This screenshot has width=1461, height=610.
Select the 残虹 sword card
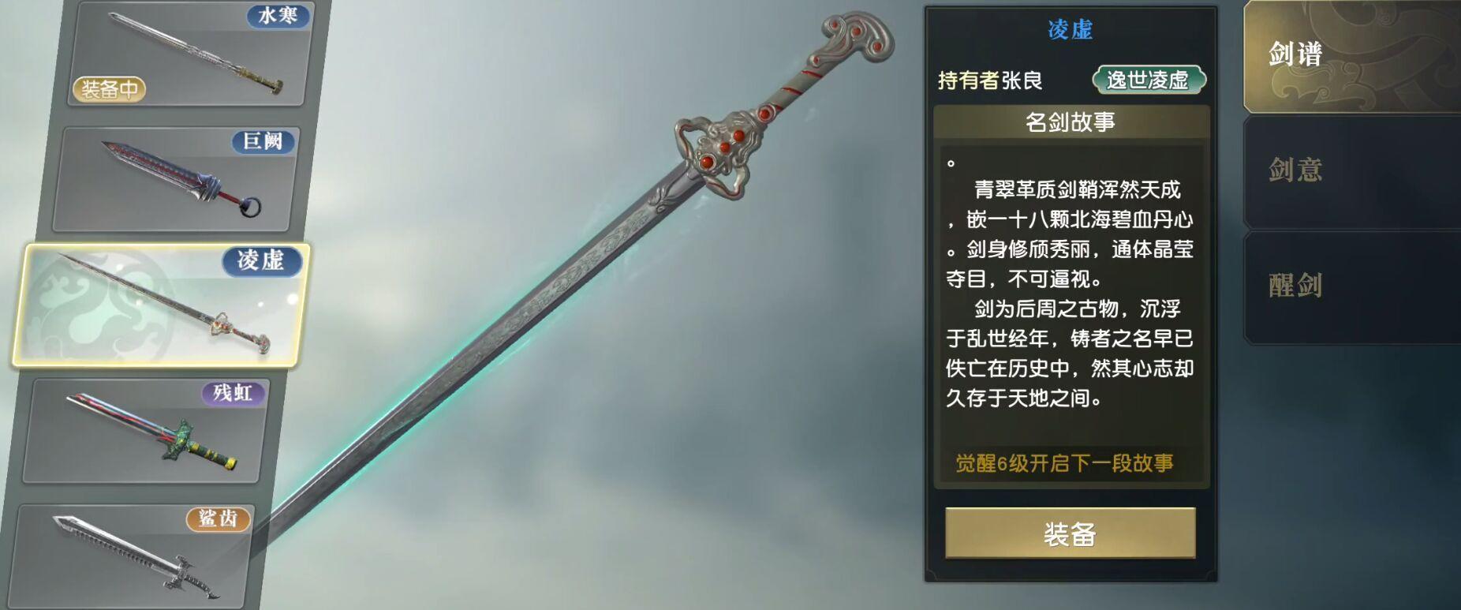pos(146,431)
